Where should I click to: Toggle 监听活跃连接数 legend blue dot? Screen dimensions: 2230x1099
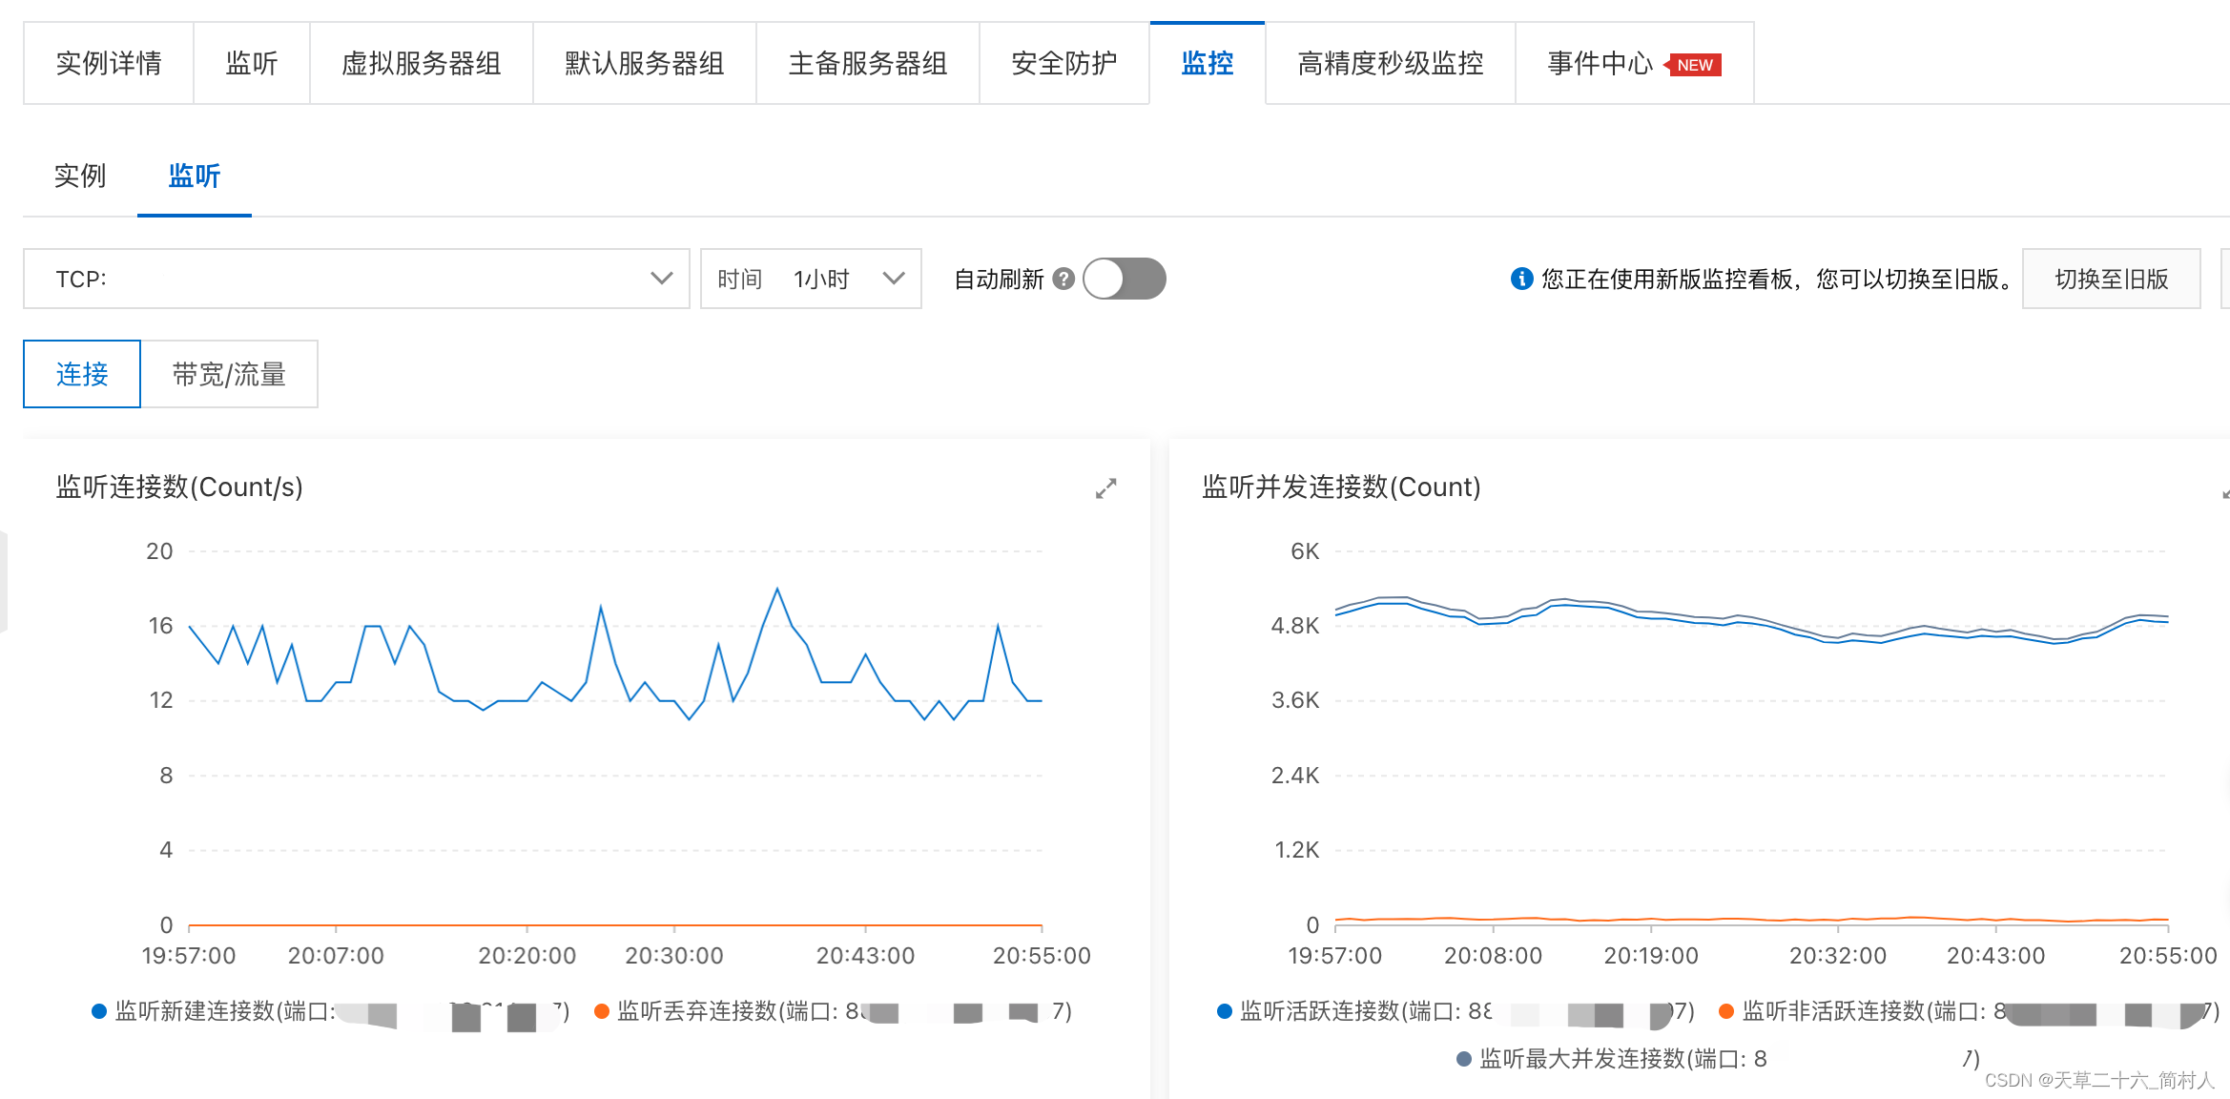(1225, 1011)
